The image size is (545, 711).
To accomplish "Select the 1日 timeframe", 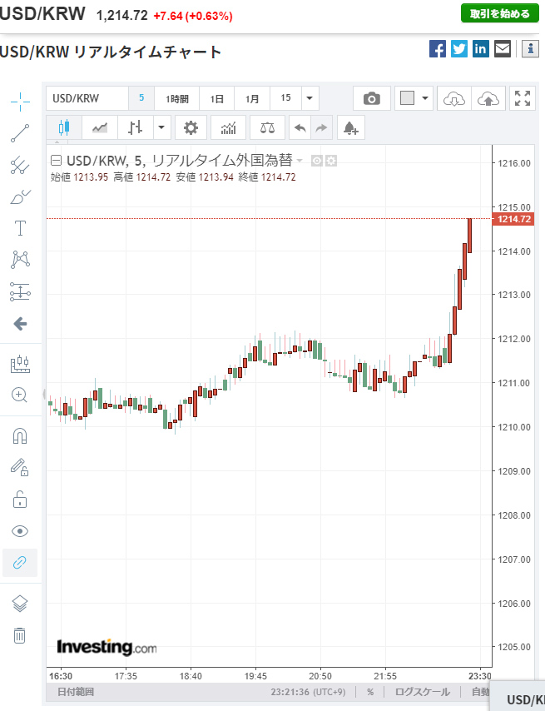I will click(216, 98).
